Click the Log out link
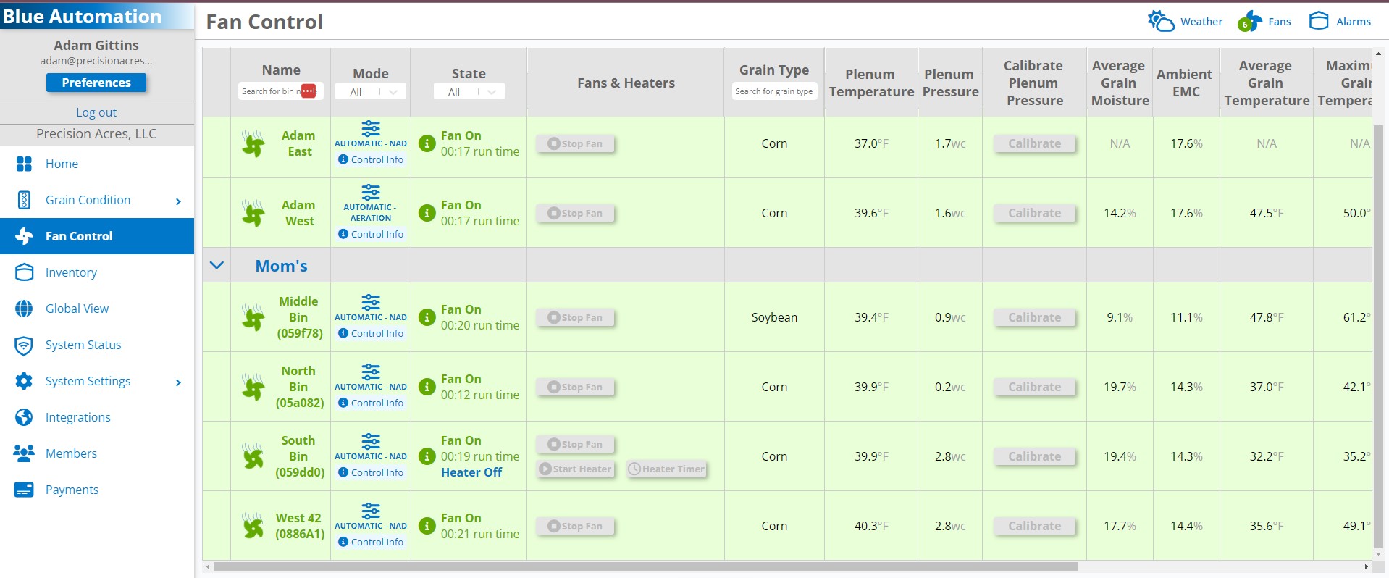The width and height of the screenshot is (1389, 578). click(96, 112)
